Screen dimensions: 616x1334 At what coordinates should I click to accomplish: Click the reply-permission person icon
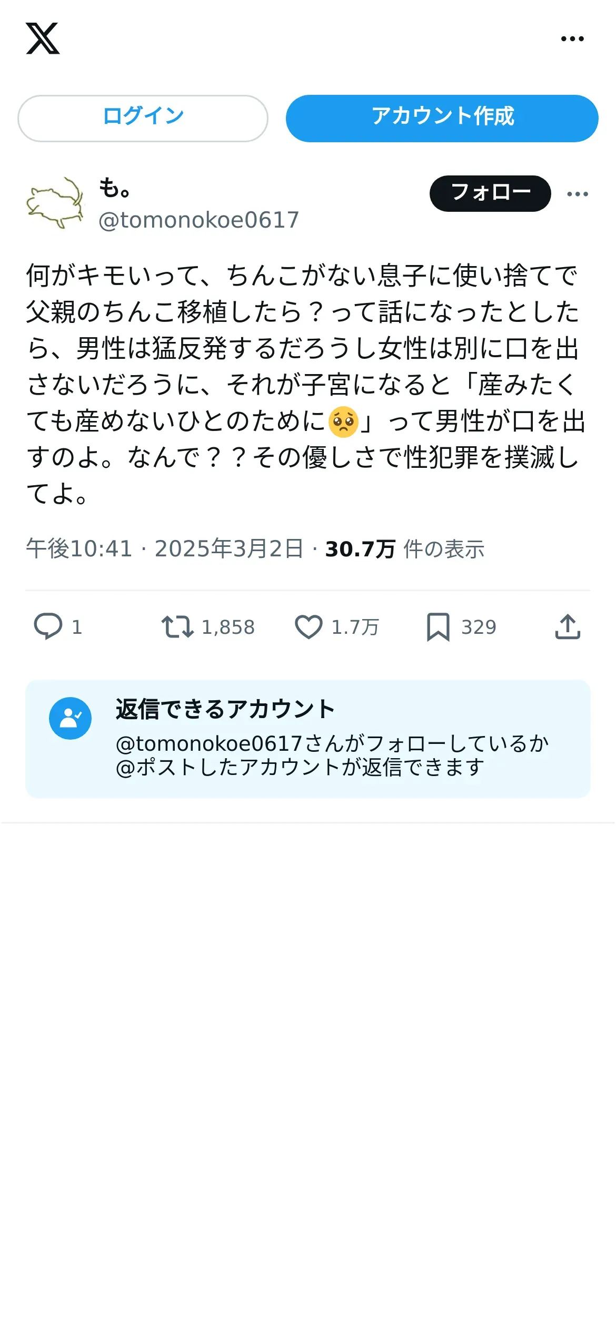[70, 718]
